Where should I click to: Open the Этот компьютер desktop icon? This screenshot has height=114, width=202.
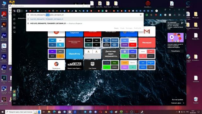click(4, 5)
